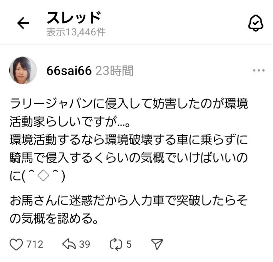Click the (^◇^) kaomoji in the post

[x=44, y=176]
